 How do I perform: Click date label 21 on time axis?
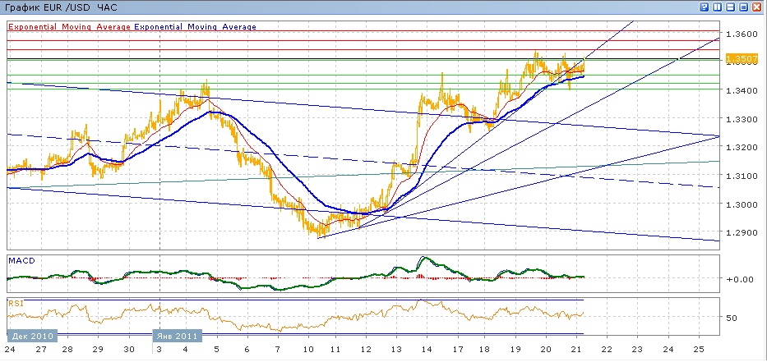pyautogui.click(x=576, y=351)
